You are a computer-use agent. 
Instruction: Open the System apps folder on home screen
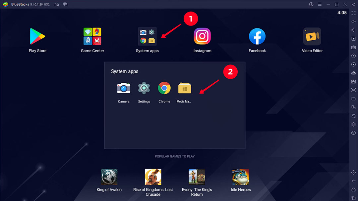click(147, 36)
